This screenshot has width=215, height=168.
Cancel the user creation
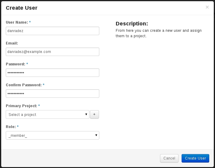click(169, 158)
